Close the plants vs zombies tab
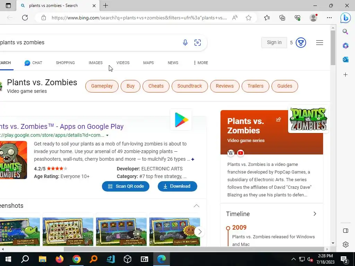 click(x=94, y=6)
